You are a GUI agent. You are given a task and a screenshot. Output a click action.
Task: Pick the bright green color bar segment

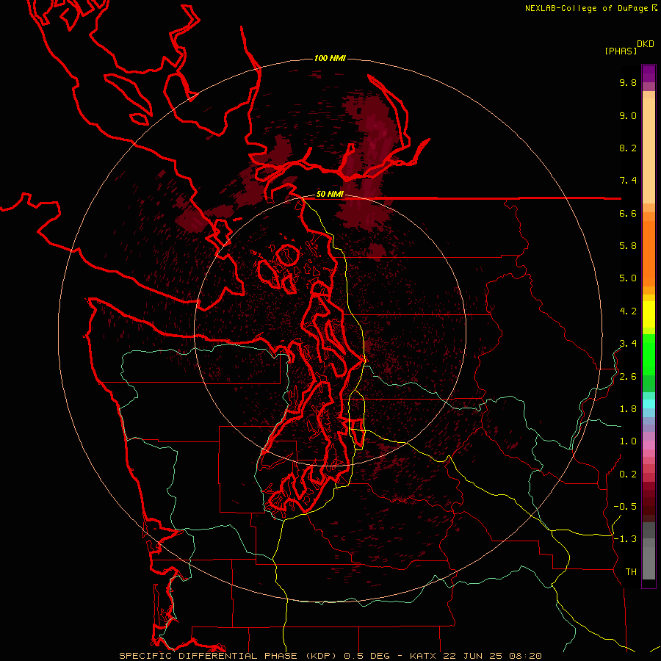[x=649, y=354]
